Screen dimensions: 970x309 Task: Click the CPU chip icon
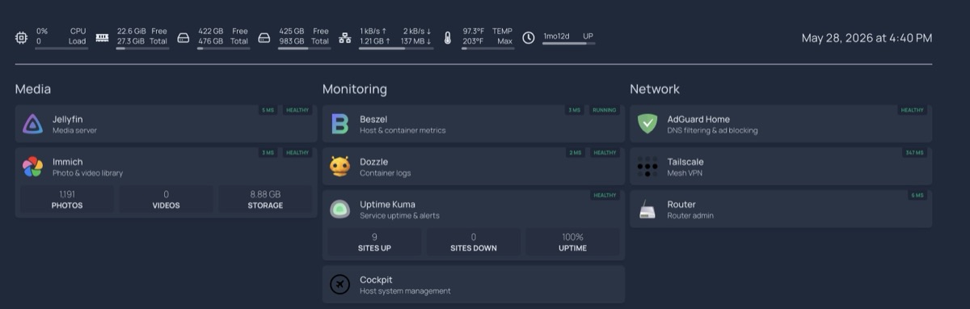(21, 37)
